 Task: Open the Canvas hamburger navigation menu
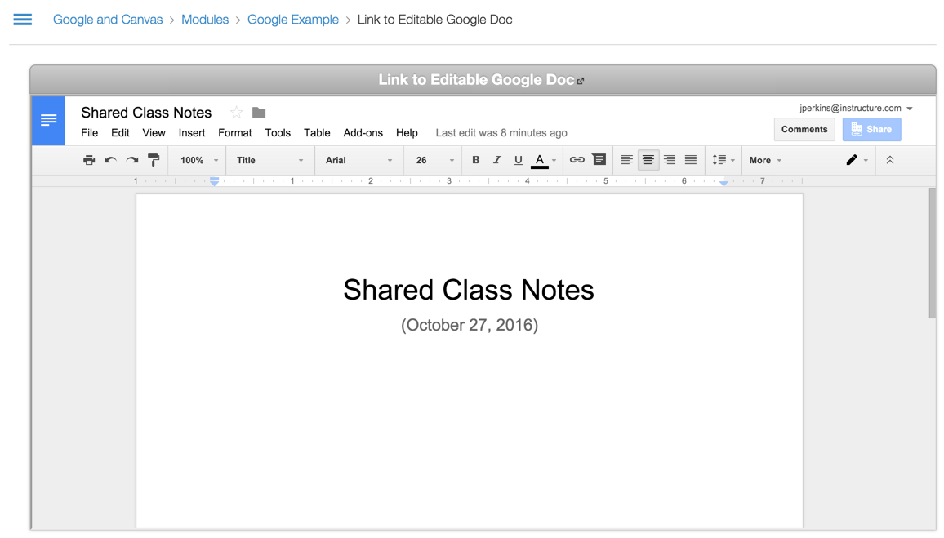pyautogui.click(x=23, y=20)
